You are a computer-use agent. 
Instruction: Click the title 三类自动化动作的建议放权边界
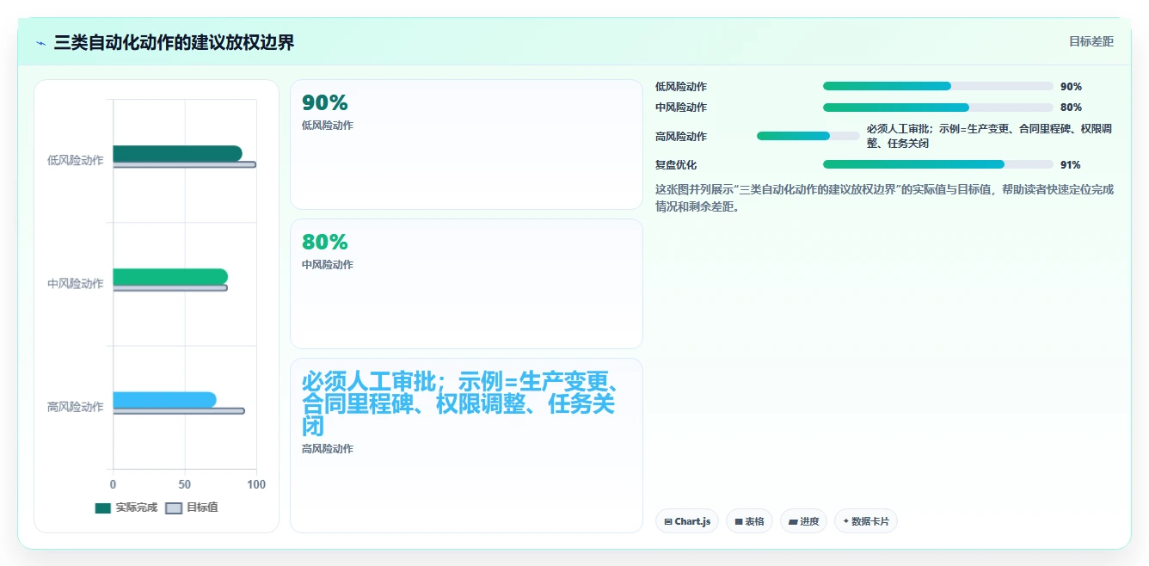[174, 42]
